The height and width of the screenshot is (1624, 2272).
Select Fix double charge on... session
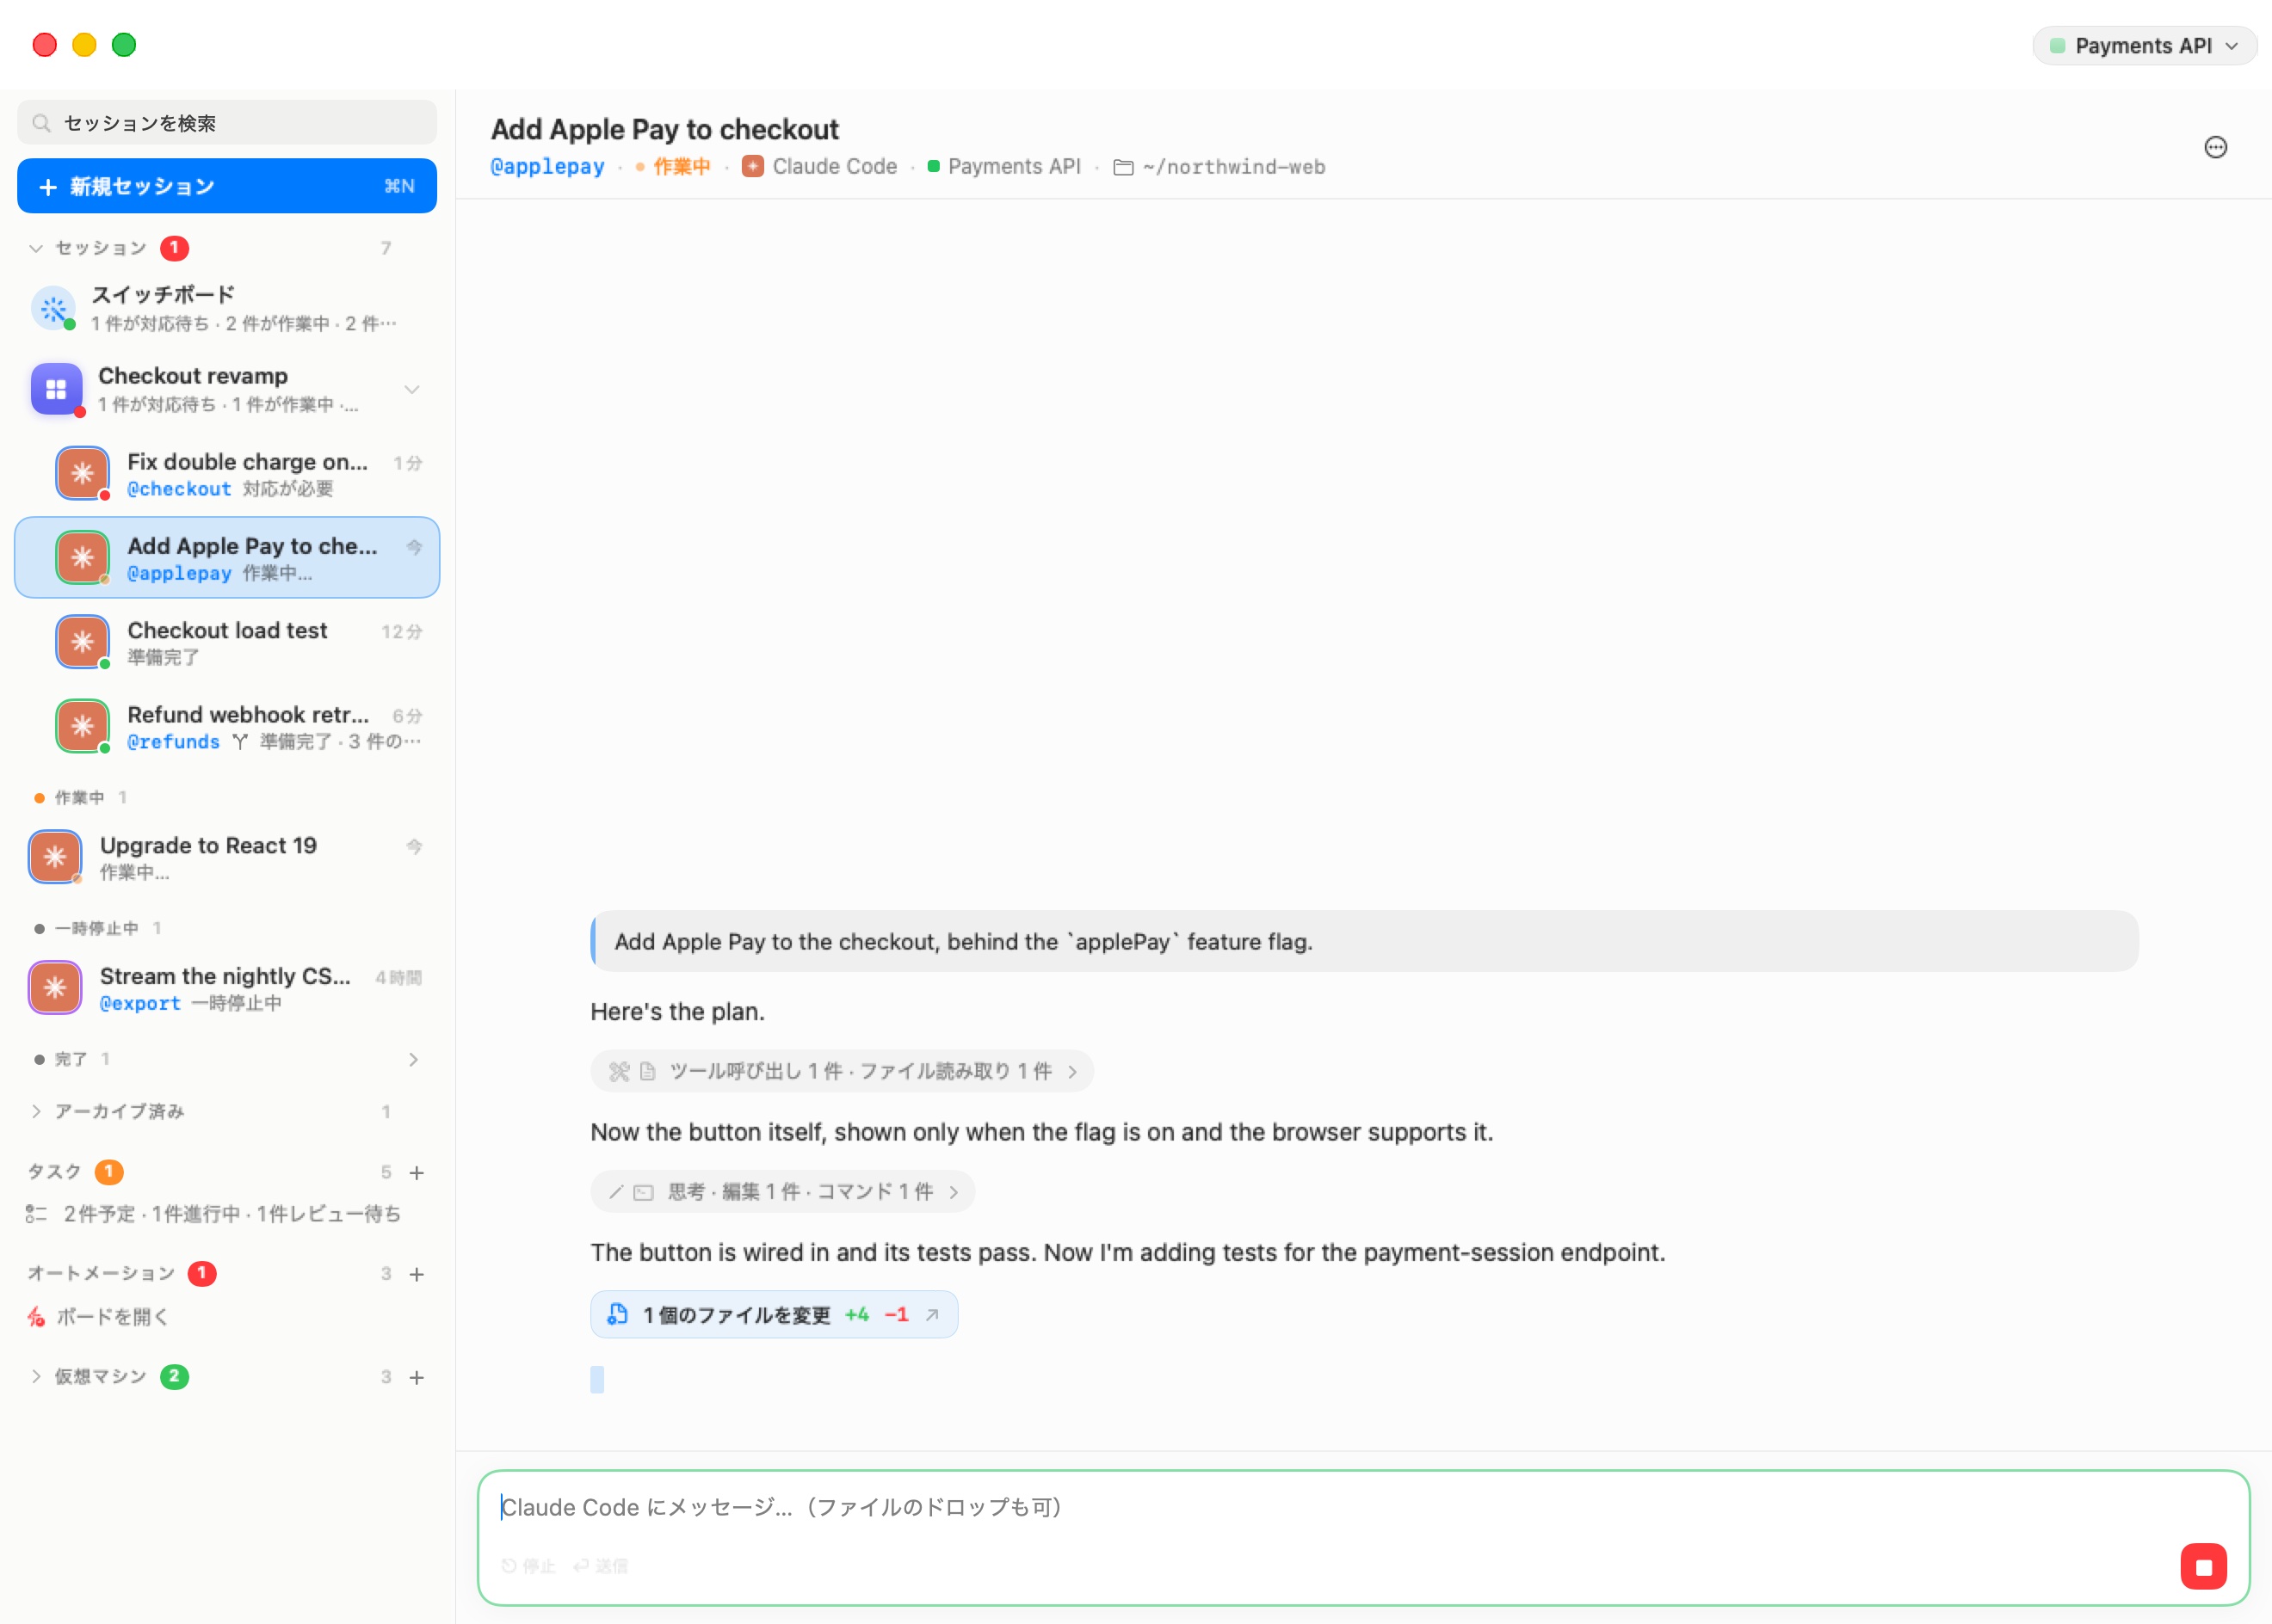[227, 473]
